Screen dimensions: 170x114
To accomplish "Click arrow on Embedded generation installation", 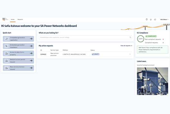I will (31, 46).
